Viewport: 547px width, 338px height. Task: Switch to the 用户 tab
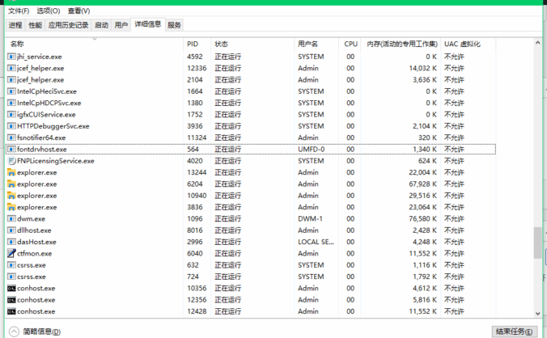tap(121, 25)
